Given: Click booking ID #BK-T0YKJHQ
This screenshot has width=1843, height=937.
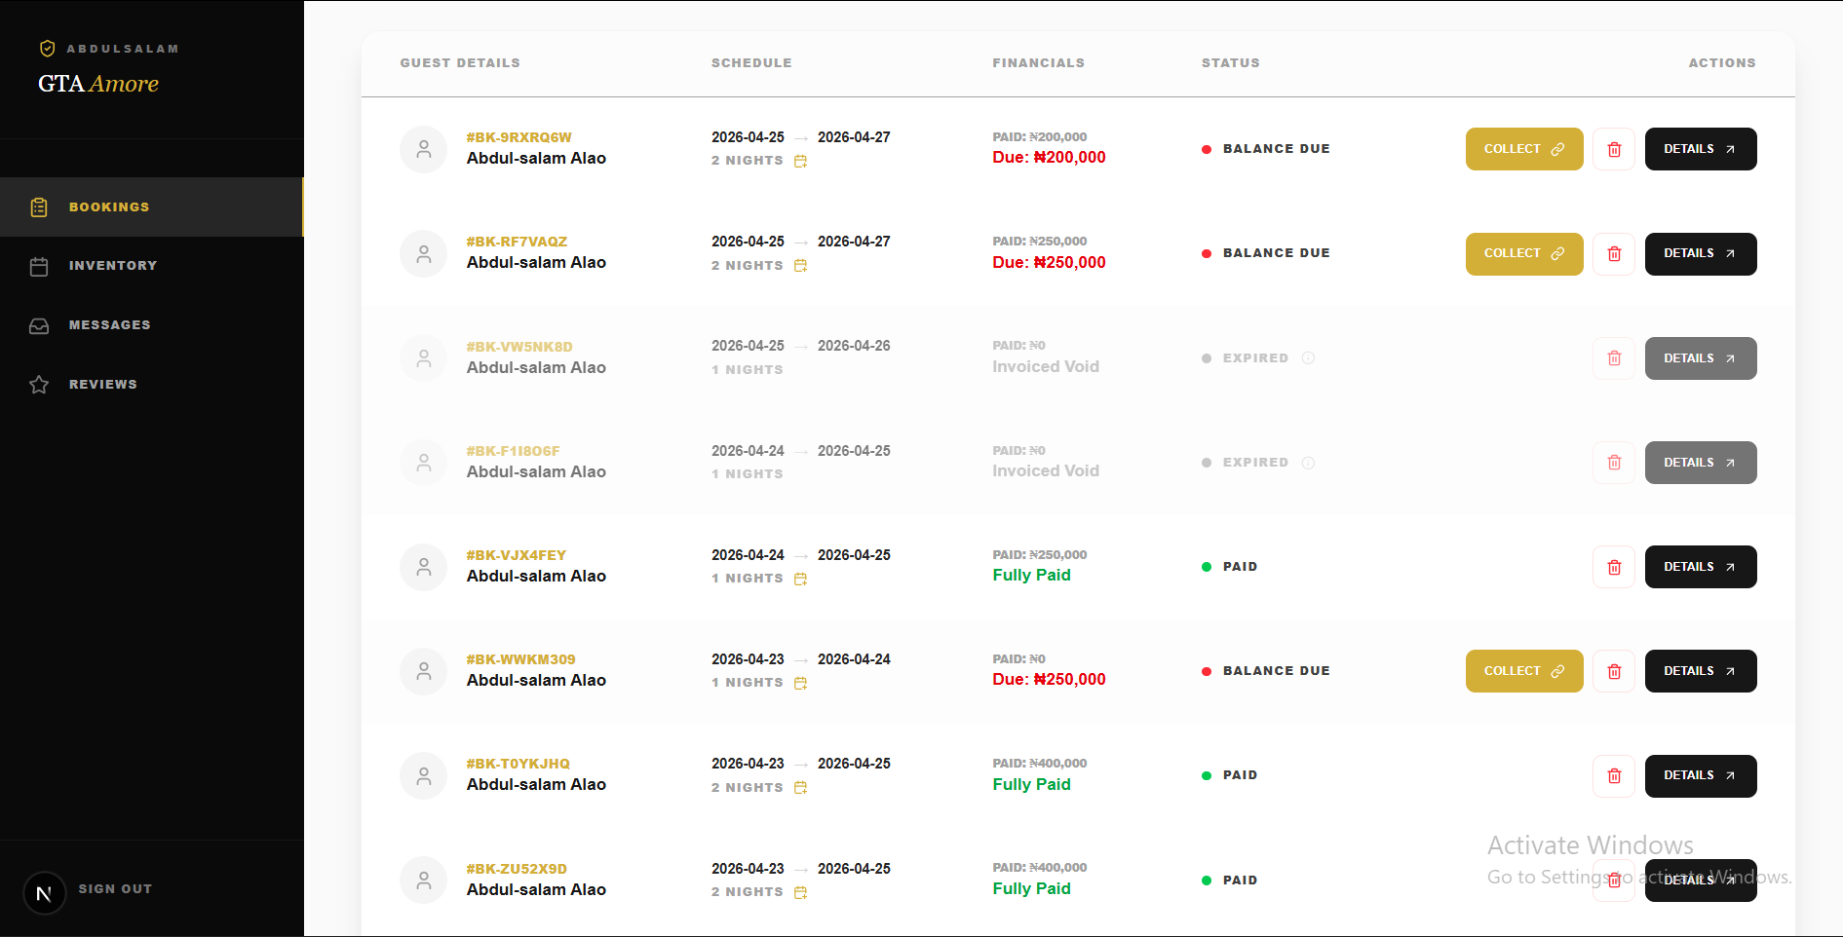Looking at the screenshot, I should (518, 764).
